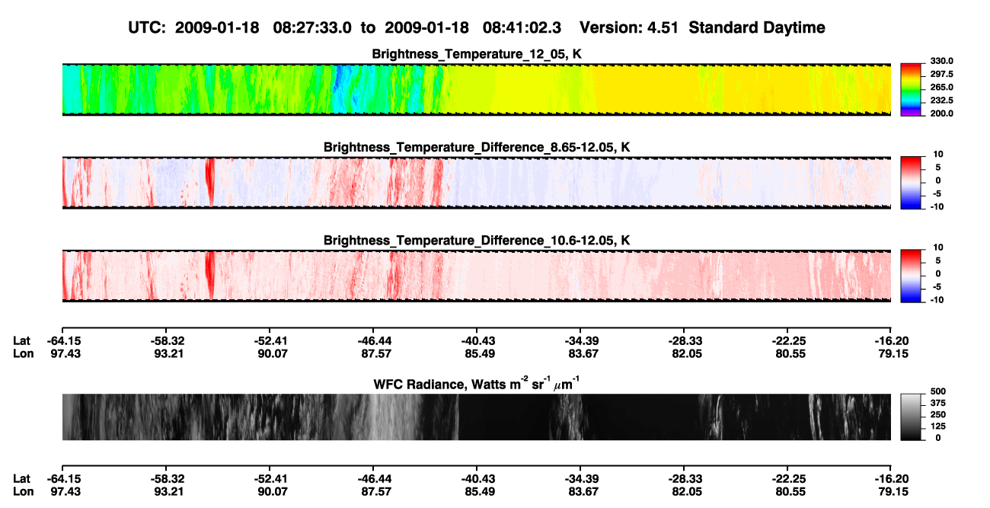Screen dimensions: 990x508
Task: Select the Brightness_Temperature_Difference_8.65-12.05, K title
Action: [x=477, y=147]
